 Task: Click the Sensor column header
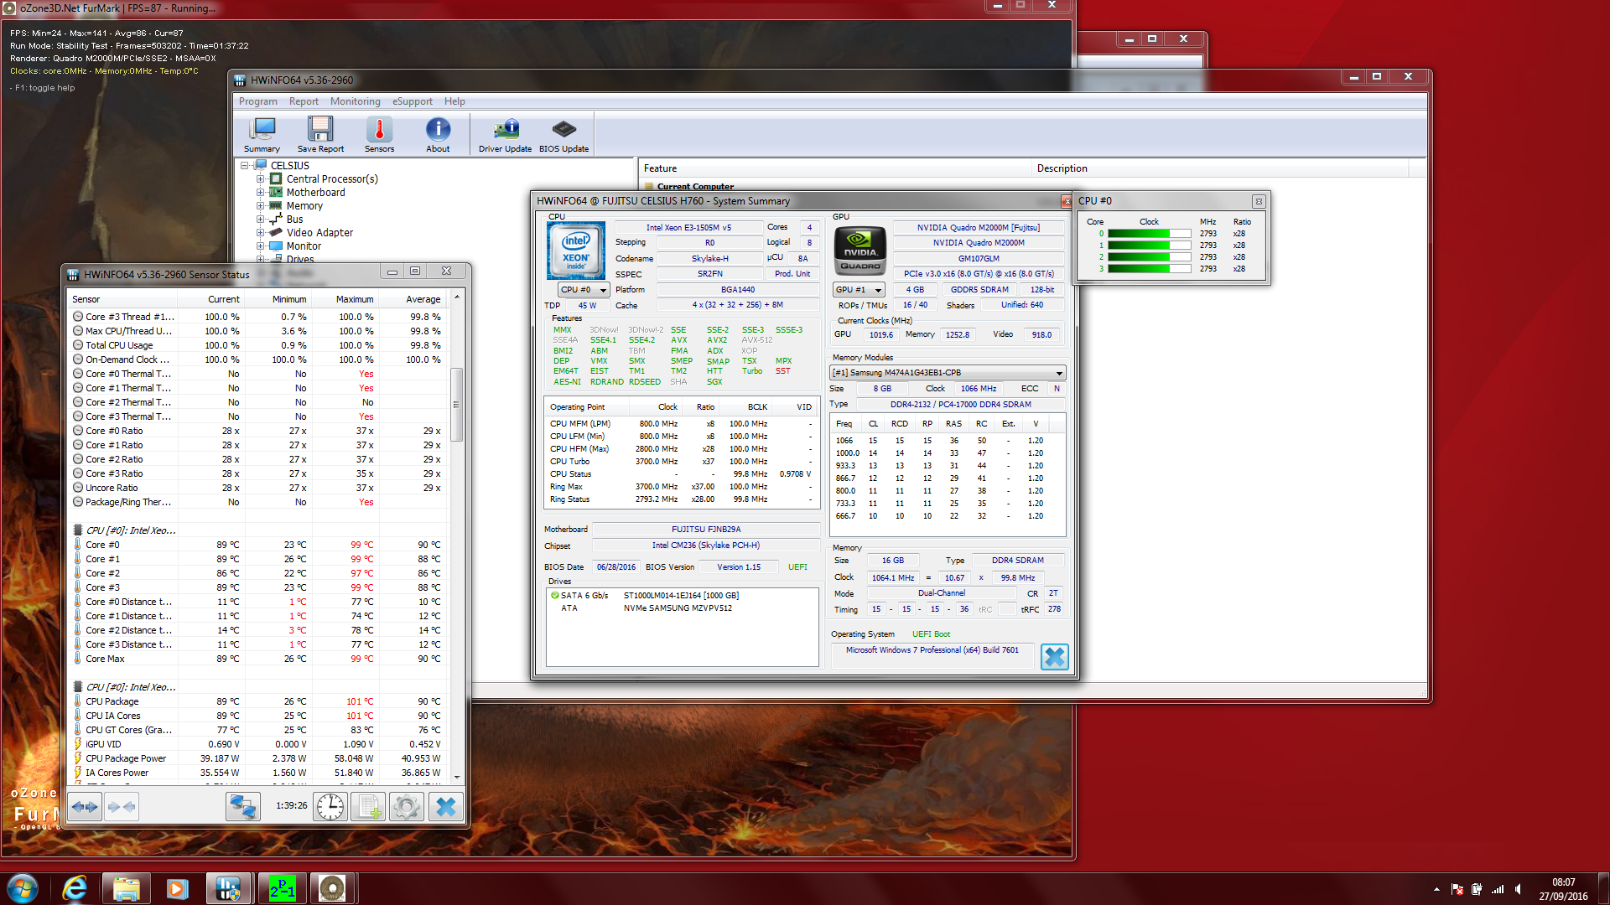pyautogui.click(x=122, y=299)
